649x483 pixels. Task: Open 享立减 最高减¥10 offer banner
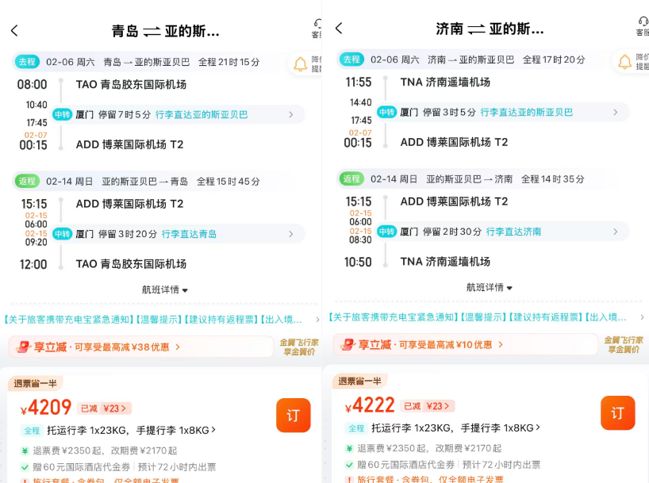click(465, 344)
